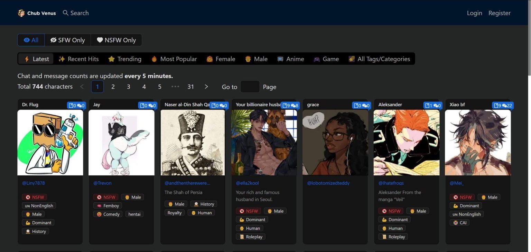Viewport: 531px width, 252px height.
Task: Click the Register link
Action: (499, 13)
